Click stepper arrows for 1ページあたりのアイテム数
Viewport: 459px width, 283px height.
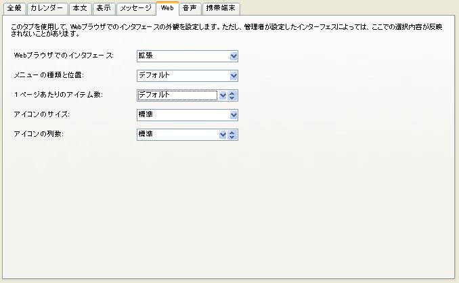[232, 95]
